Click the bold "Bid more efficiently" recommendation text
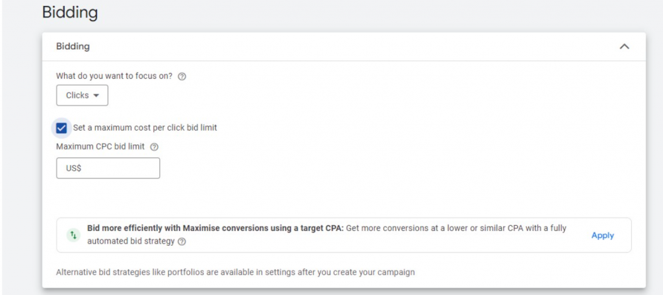663x295 pixels. [x=215, y=228]
